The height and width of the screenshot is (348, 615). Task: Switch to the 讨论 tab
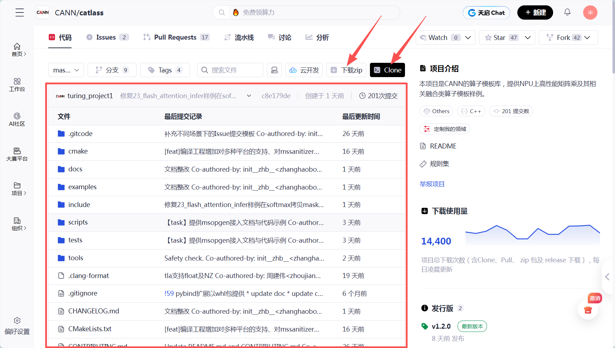[279, 37]
